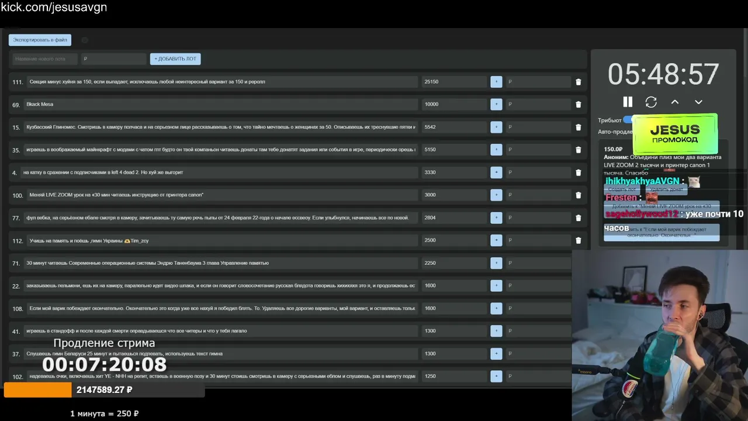Click the streamer webcam thumbnail
The height and width of the screenshot is (421, 748).
pyautogui.click(x=660, y=336)
